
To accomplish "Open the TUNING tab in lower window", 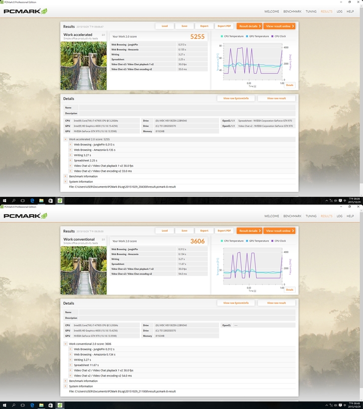I will coord(311,216).
